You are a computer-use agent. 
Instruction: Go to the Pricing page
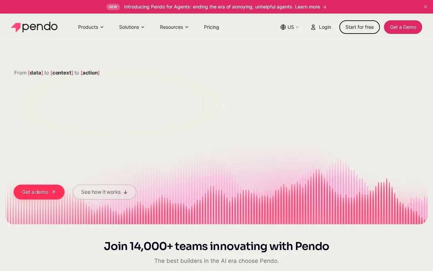211,27
